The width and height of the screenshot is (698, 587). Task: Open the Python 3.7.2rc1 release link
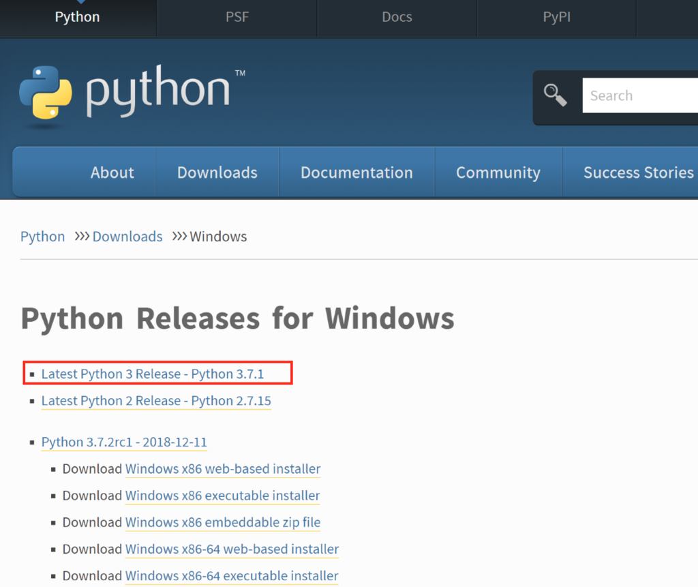coord(124,442)
